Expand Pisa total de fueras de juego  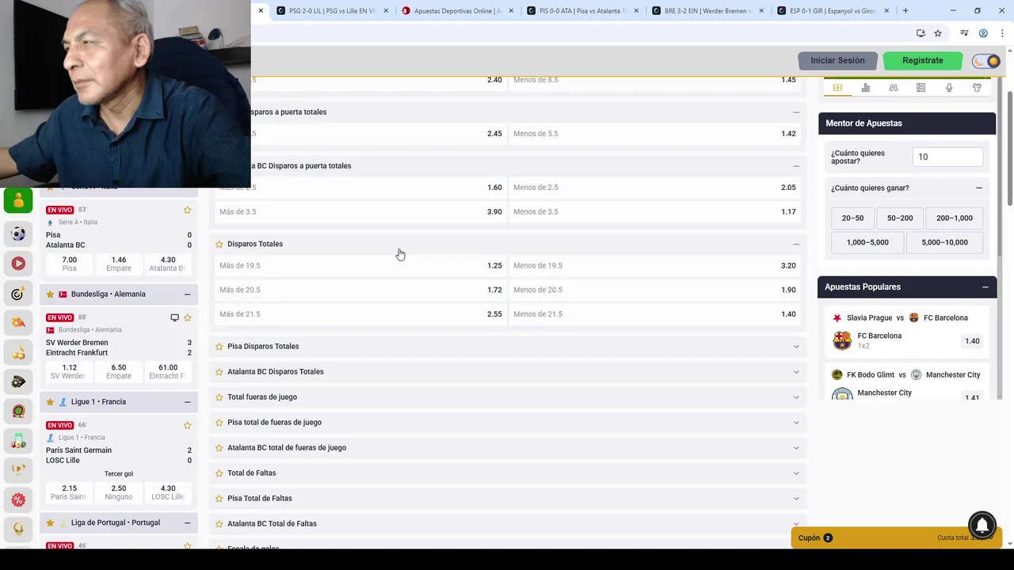(x=508, y=422)
